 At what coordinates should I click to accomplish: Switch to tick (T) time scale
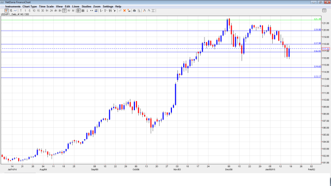coord(21,10)
